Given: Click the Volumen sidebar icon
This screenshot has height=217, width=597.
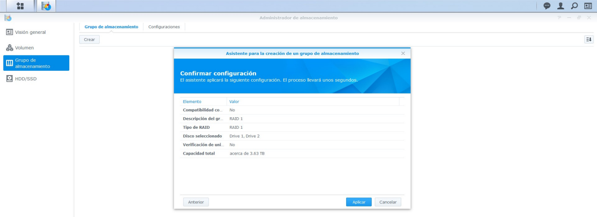Looking at the screenshot, I should tap(9, 47).
